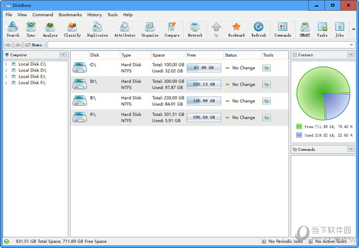The width and height of the screenshot is (359, 248).
Task: Find duplicates with the Duplicates tool
Action: (98, 29)
